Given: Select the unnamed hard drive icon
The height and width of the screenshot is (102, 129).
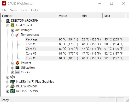Looking at the screenshot, I should tap(13, 77).
